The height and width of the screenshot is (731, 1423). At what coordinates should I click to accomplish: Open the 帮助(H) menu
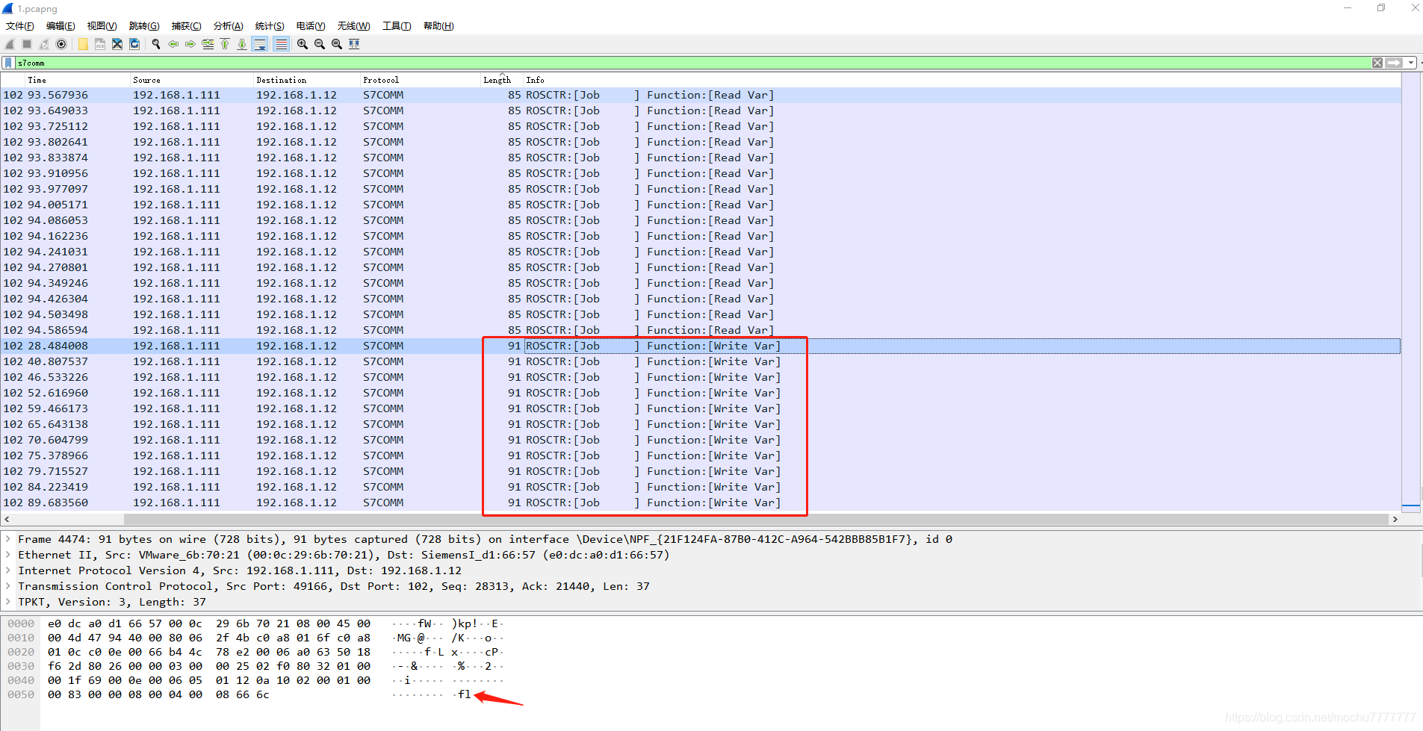[x=438, y=26]
